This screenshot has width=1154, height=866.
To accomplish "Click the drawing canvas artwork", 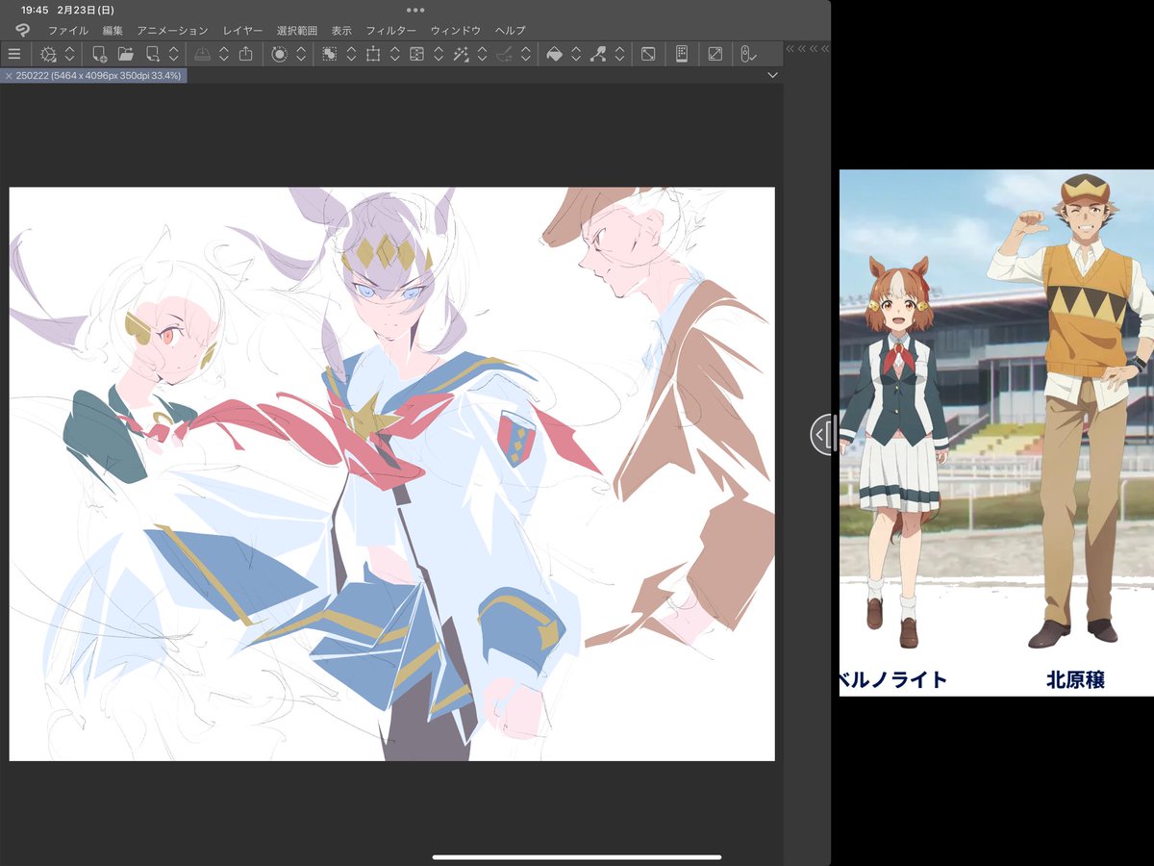I will pyautogui.click(x=391, y=473).
